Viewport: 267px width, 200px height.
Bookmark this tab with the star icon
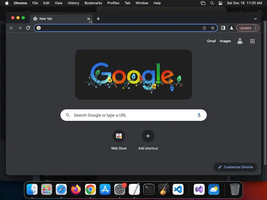[213, 28]
